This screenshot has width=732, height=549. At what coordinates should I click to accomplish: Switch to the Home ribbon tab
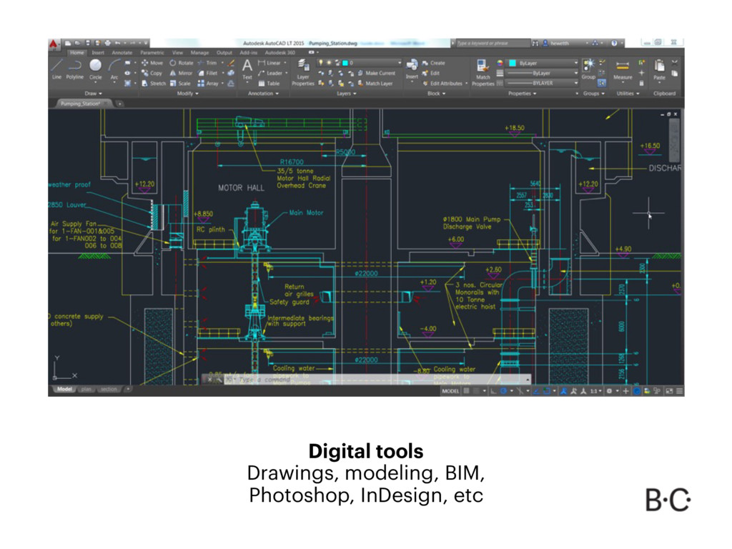(x=77, y=53)
